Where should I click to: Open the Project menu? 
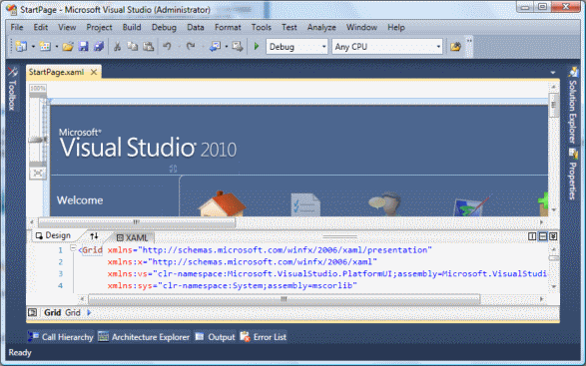[x=99, y=27]
